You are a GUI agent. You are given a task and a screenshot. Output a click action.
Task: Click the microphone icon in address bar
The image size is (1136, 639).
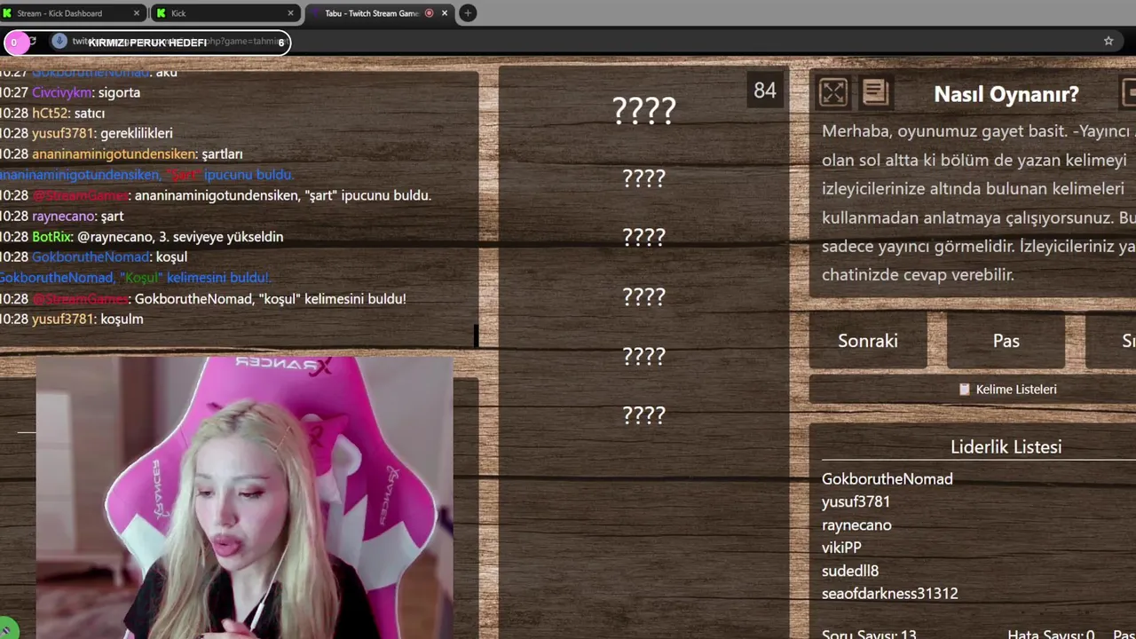59,41
